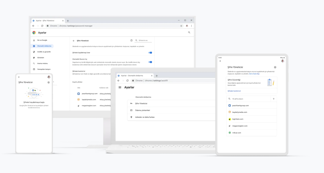This screenshot has width=324, height=173.
Task: Click Daha fazla bilgi link on tablet
Action: tap(254, 74)
